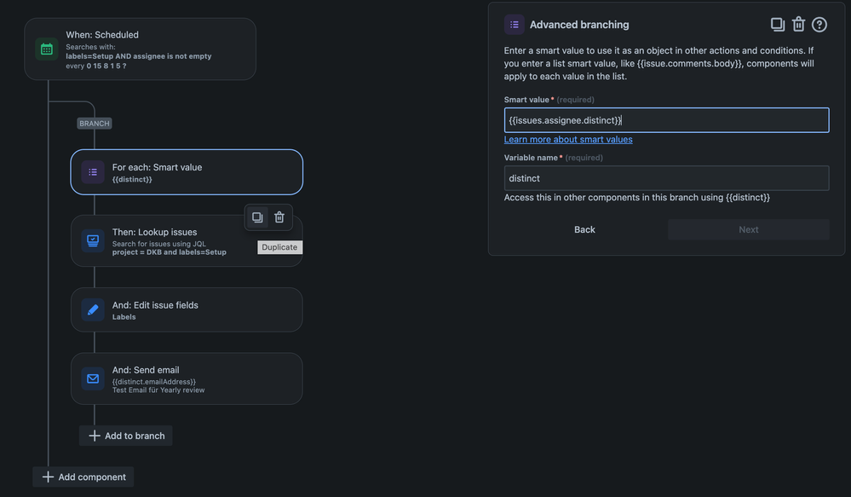The height and width of the screenshot is (497, 851).
Task: Click the Smart value branch list icon
Action: point(93,172)
